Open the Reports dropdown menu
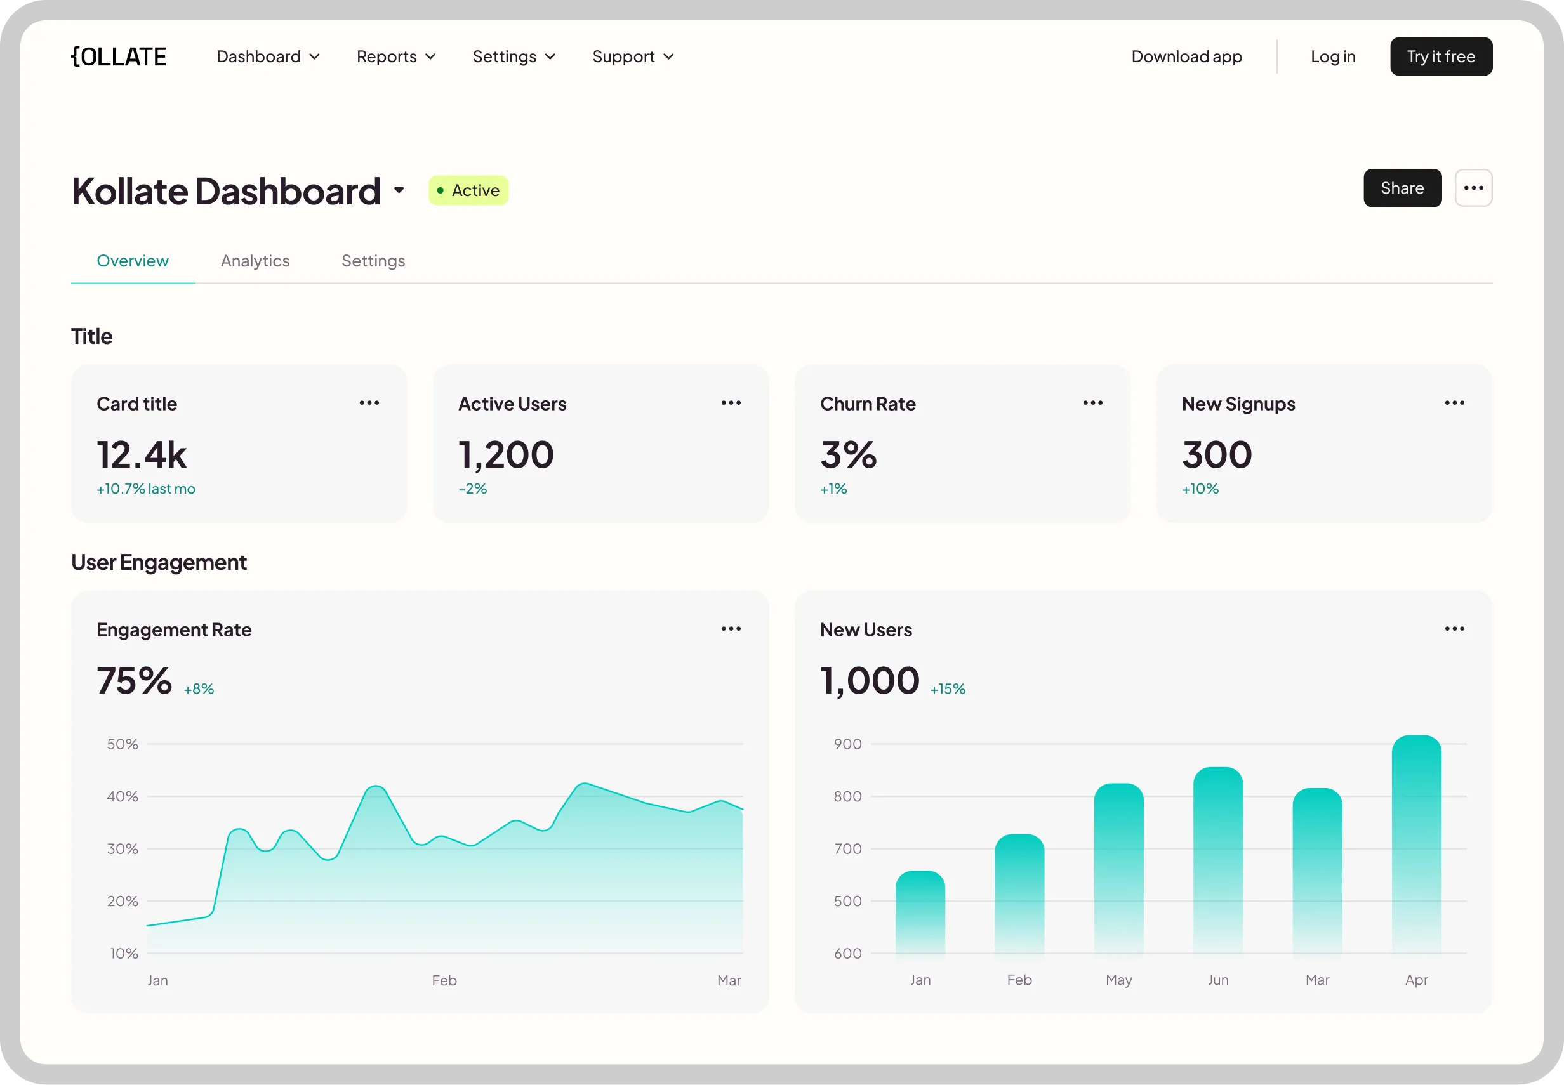This screenshot has height=1085, width=1564. coord(395,56)
